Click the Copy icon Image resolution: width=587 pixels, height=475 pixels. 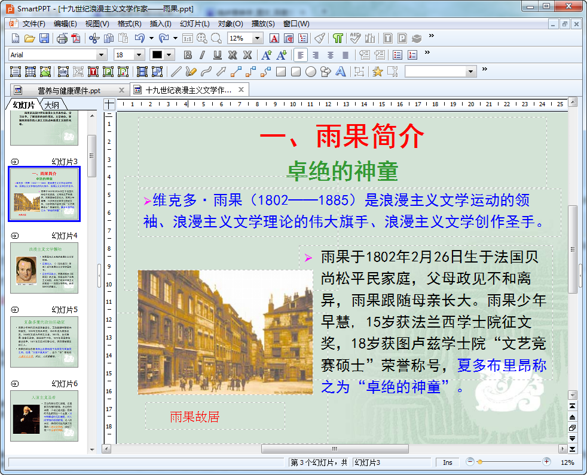[x=109, y=38]
